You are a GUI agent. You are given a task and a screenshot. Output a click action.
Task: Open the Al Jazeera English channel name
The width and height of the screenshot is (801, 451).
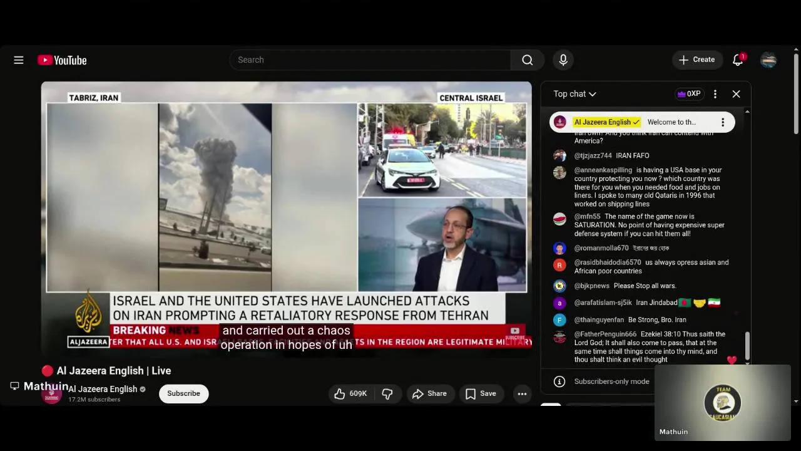click(103, 389)
